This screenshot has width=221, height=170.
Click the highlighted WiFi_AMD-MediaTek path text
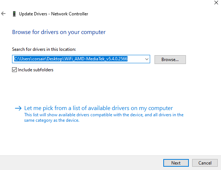coord(71,59)
